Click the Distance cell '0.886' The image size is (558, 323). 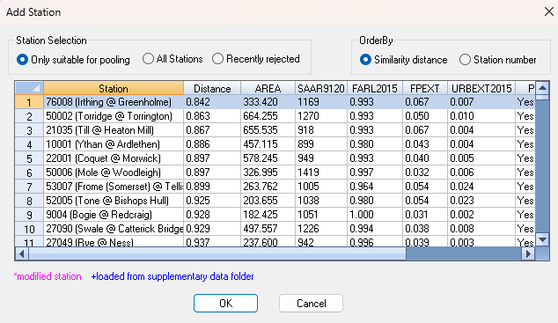click(x=212, y=144)
